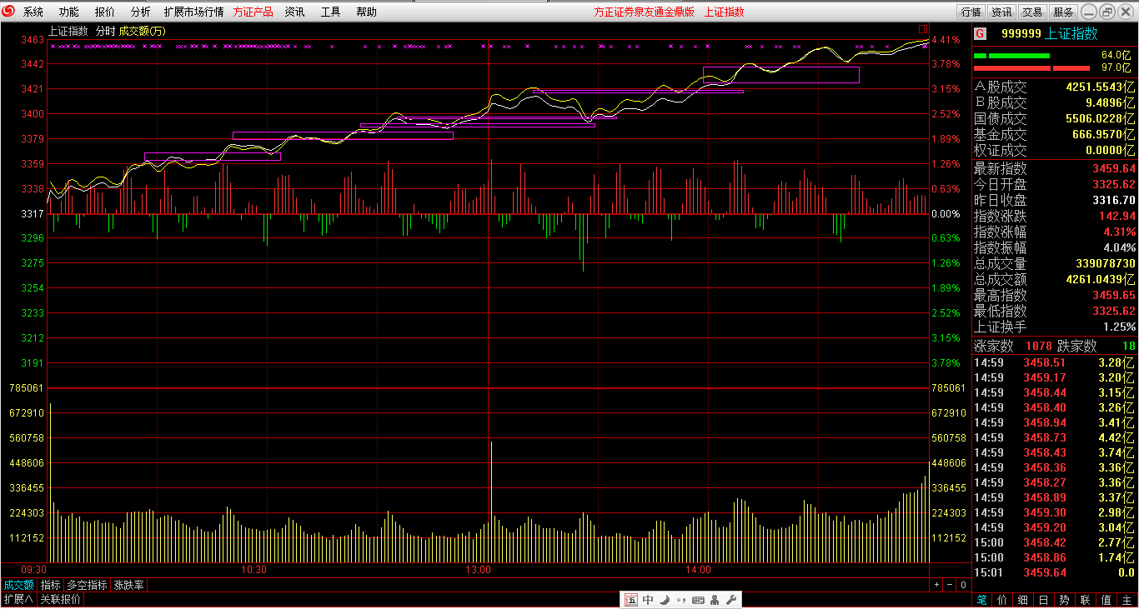Screen dimensions: 1139x609
Task: Toggle the IME 五 Wubi input mode
Action: point(631,600)
